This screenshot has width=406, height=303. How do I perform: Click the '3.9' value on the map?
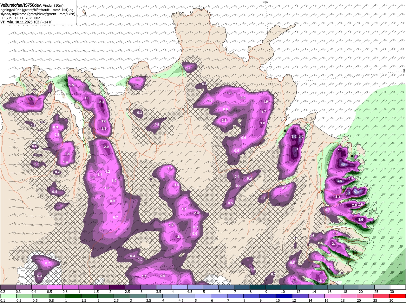339,181
